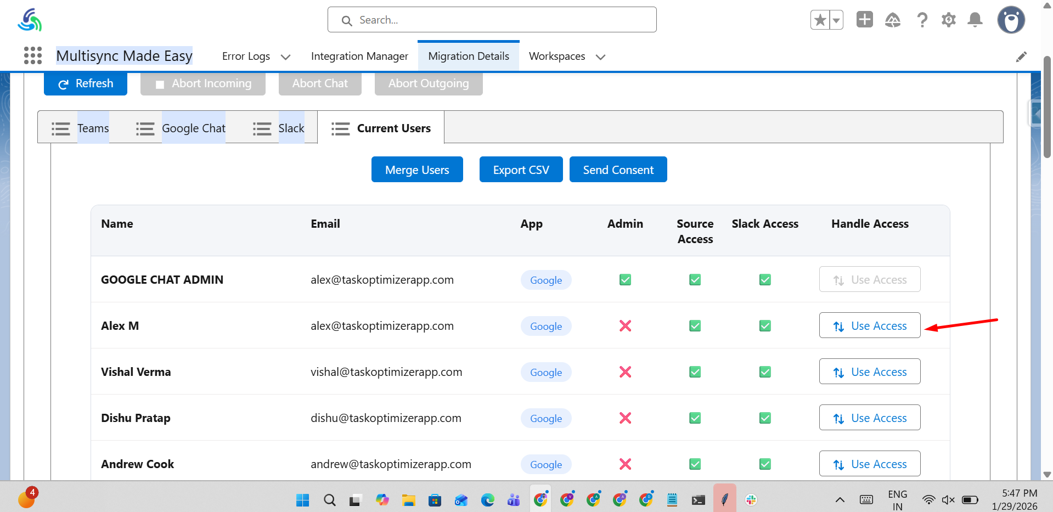Show hidden system tray icons
Viewport: 1053px width, 512px height.
(840, 500)
